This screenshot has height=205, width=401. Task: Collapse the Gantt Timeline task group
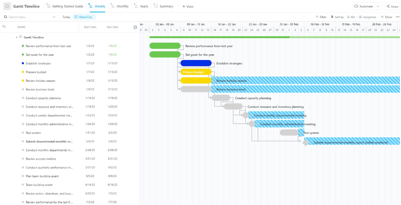click(x=16, y=37)
